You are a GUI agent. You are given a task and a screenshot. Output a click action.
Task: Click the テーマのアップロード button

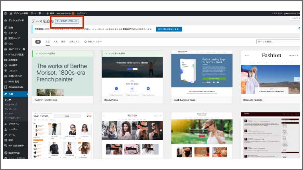[67, 21]
